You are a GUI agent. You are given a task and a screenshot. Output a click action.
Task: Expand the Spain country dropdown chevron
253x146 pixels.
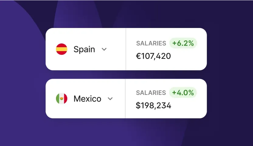pos(104,49)
